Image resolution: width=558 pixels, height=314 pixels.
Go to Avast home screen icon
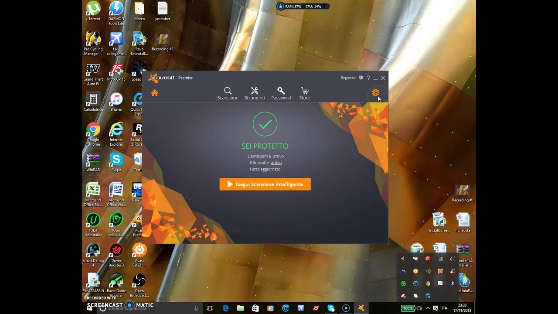pyautogui.click(x=154, y=92)
